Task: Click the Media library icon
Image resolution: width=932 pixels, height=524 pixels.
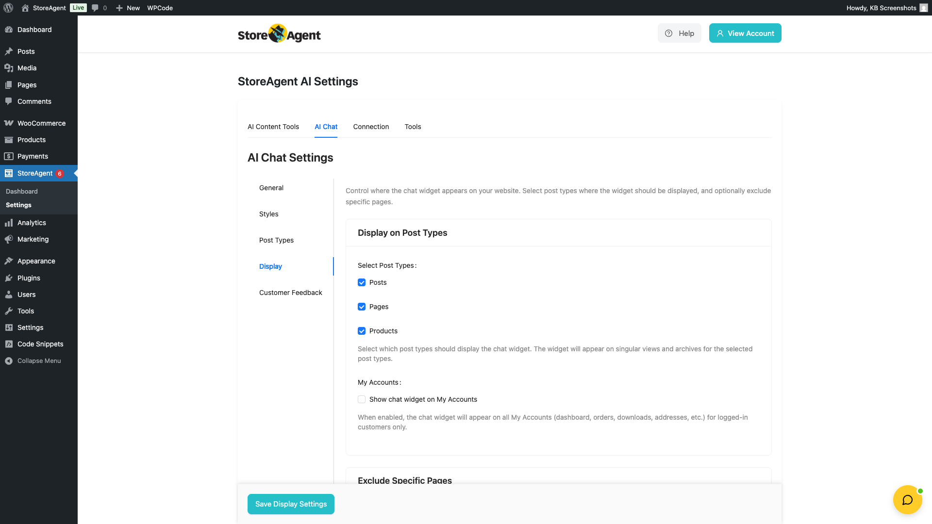Action: tap(9, 68)
